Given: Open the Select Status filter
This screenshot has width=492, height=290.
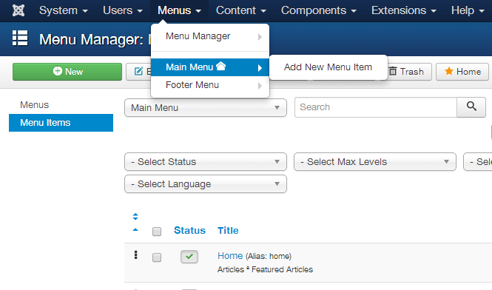Looking at the screenshot, I should pos(206,161).
